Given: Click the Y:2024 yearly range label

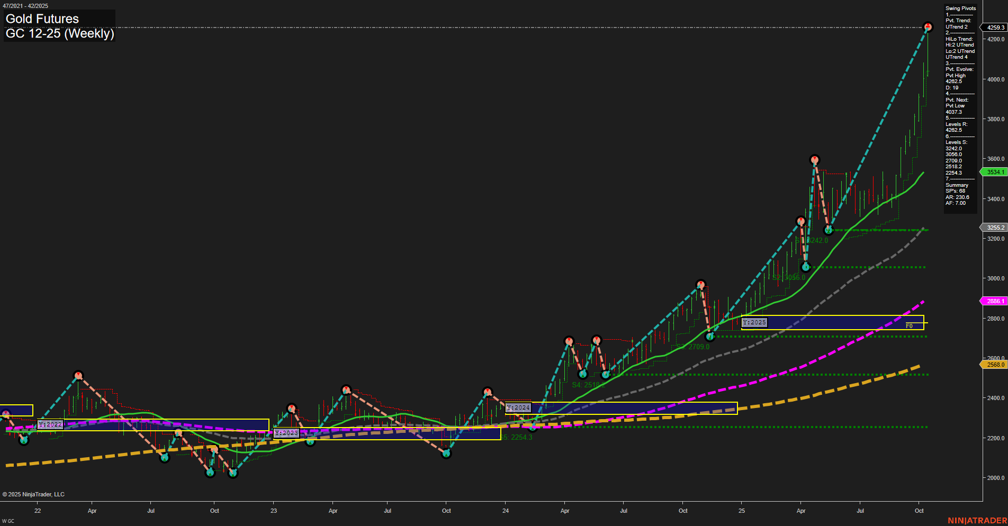Looking at the screenshot, I should pyautogui.click(x=519, y=408).
